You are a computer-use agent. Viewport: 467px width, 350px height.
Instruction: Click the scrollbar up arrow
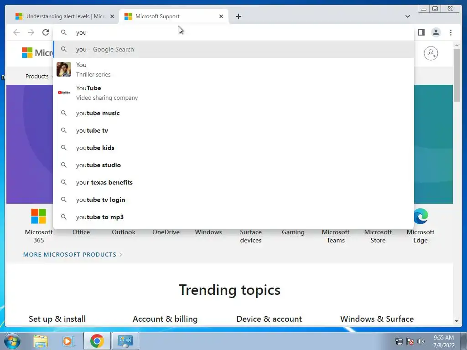[457, 45]
